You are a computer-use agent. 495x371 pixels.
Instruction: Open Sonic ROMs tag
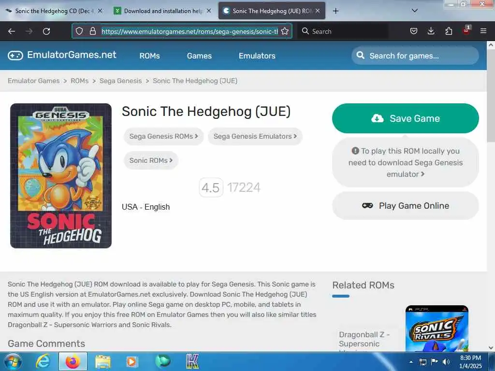click(x=151, y=160)
